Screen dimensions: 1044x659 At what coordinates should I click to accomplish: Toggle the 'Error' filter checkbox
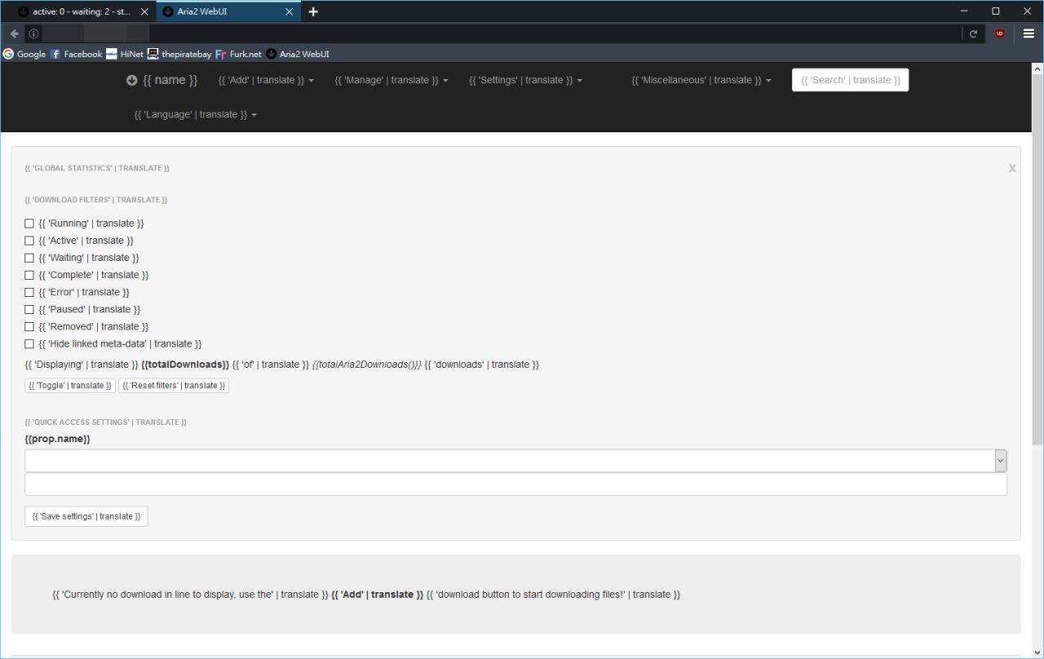pyautogui.click(x=29, y=292)
